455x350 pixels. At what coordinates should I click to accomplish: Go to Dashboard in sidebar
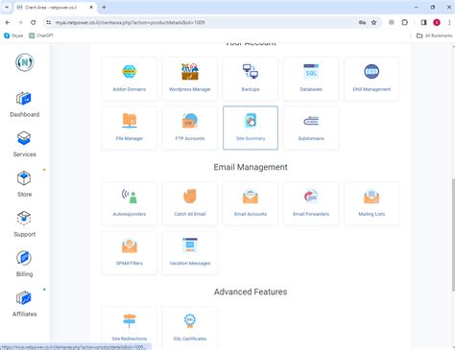[25, 105]
